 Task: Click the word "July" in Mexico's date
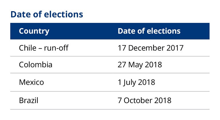coord(129,82)
